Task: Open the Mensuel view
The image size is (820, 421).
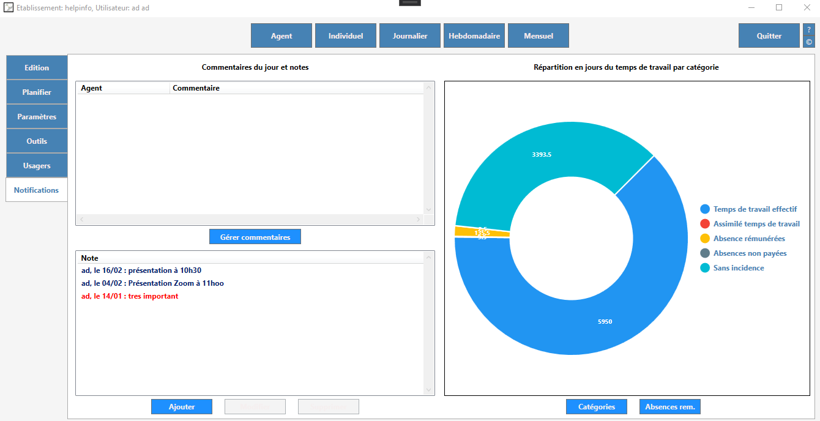Action: [539, 36]
